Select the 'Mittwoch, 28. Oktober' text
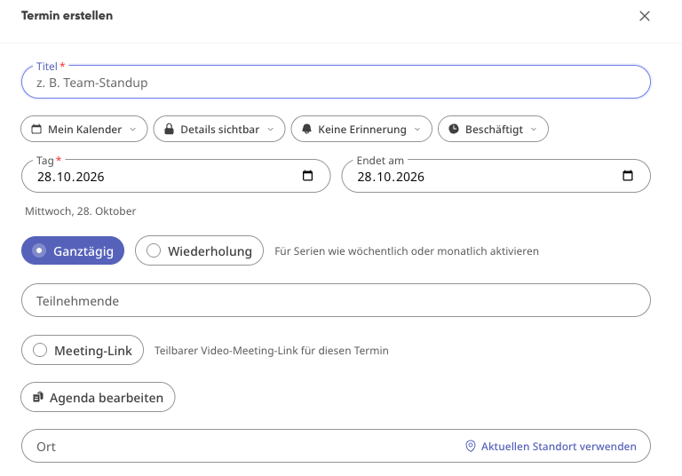 tap(81, 211)
